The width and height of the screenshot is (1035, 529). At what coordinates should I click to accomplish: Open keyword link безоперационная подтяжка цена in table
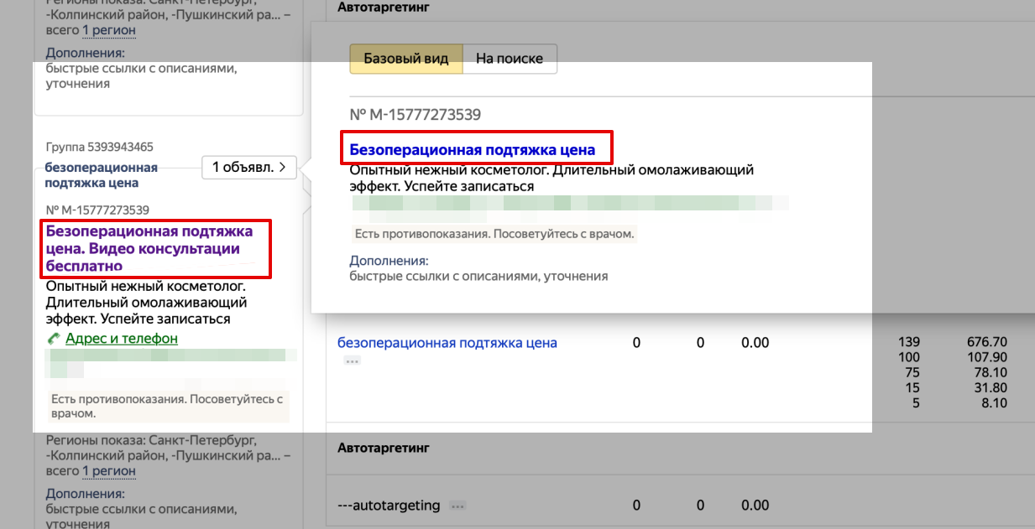447,342
